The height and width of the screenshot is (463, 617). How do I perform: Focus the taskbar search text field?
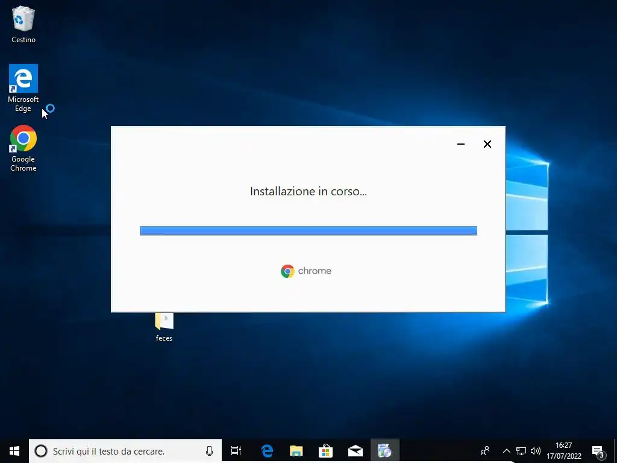pyautogui.click(x=125, y=451)
